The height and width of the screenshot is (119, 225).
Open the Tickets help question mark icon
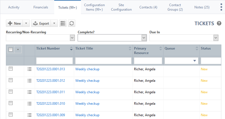pos(219,24)
